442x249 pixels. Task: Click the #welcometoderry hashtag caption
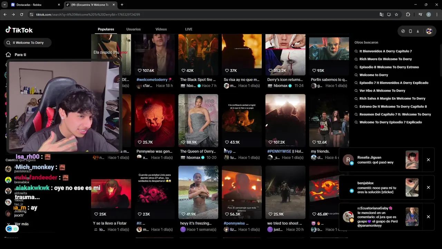[x=152, y=80]
